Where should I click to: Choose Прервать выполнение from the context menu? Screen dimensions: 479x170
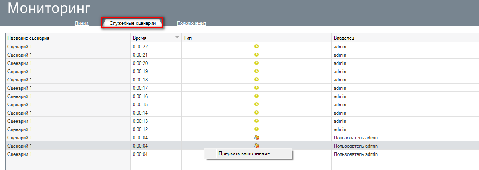(244, 153)
